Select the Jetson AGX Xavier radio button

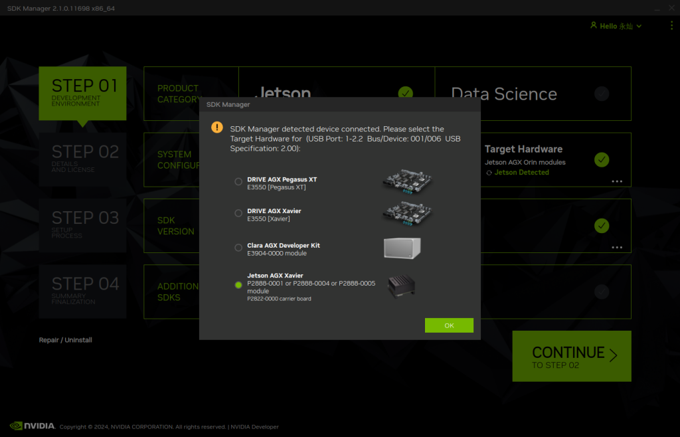pos(238,285)
